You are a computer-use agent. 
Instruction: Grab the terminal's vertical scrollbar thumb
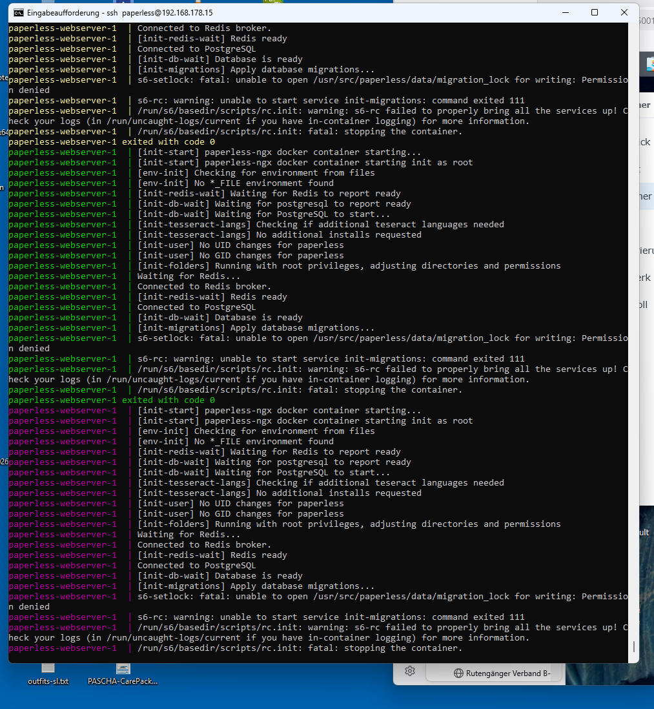[x=634, y=646]
